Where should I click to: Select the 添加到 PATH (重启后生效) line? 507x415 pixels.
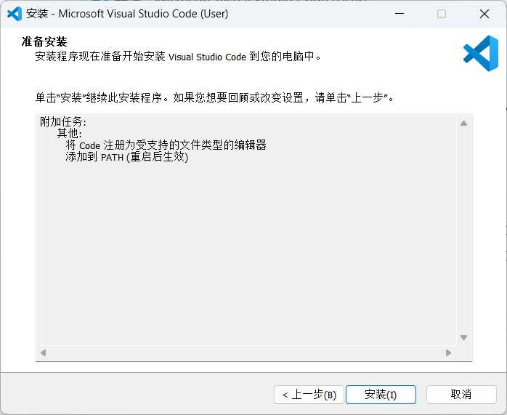(126, 157)
